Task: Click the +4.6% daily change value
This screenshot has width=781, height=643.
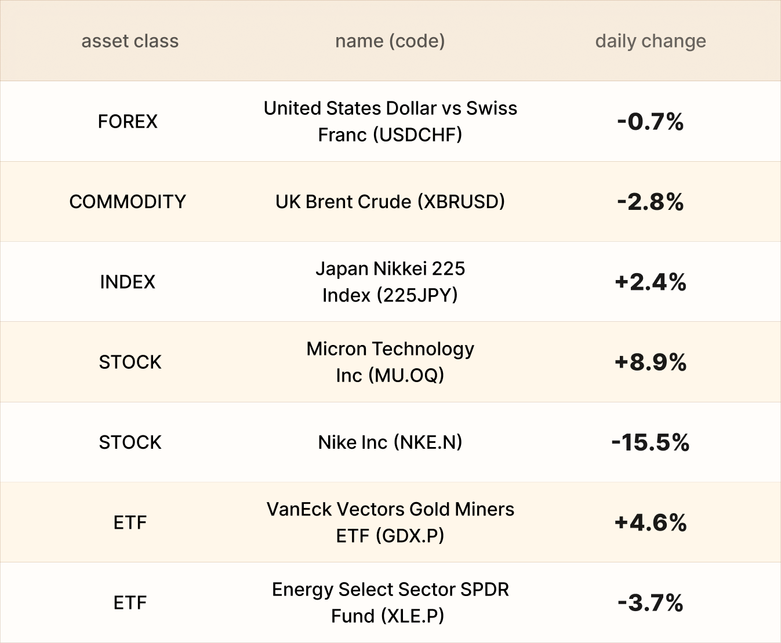Action: pyautogui.click(x=651, y=522)
